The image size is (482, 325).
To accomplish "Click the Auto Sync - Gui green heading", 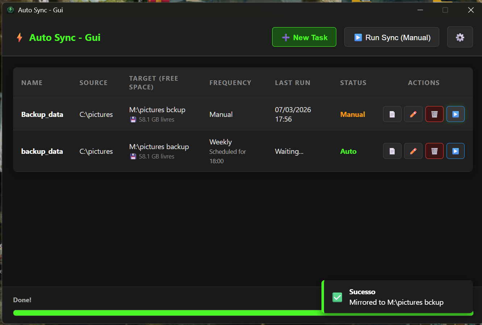I will [x=65, y=37].
